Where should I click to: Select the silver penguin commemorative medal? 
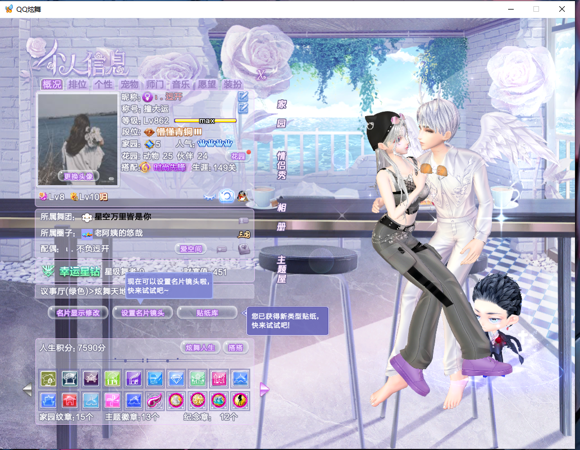pyautogui.click(x=176, y=401)
